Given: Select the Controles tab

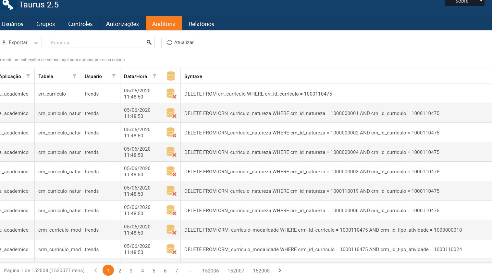Looking at the screenshot, I should [x=80, y=24].
